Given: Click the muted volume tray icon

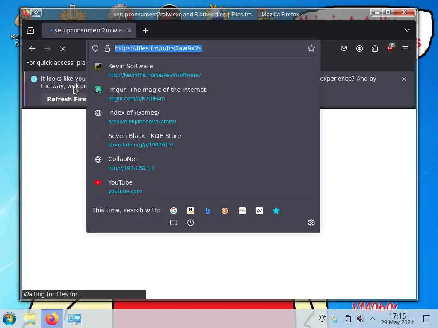Looking at the screenshot, I should (360, 319).
